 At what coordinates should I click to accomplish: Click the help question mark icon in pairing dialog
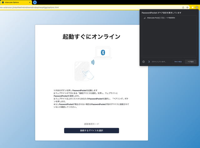coord(143,62)
